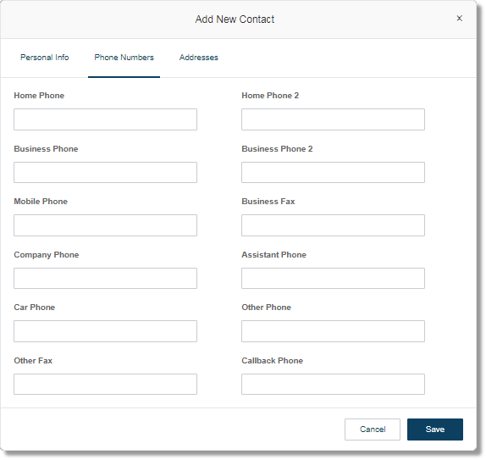Click the Cancel button

[373, 430]
